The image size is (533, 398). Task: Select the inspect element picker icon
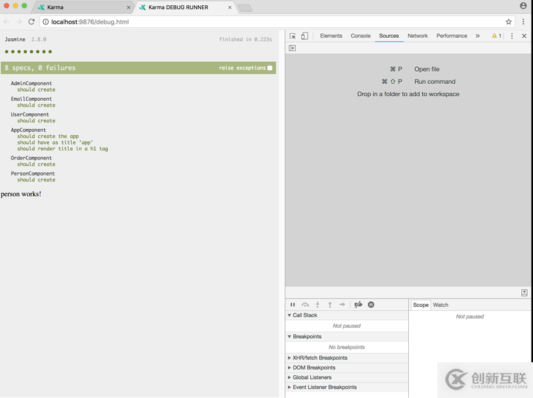[292, 36]
